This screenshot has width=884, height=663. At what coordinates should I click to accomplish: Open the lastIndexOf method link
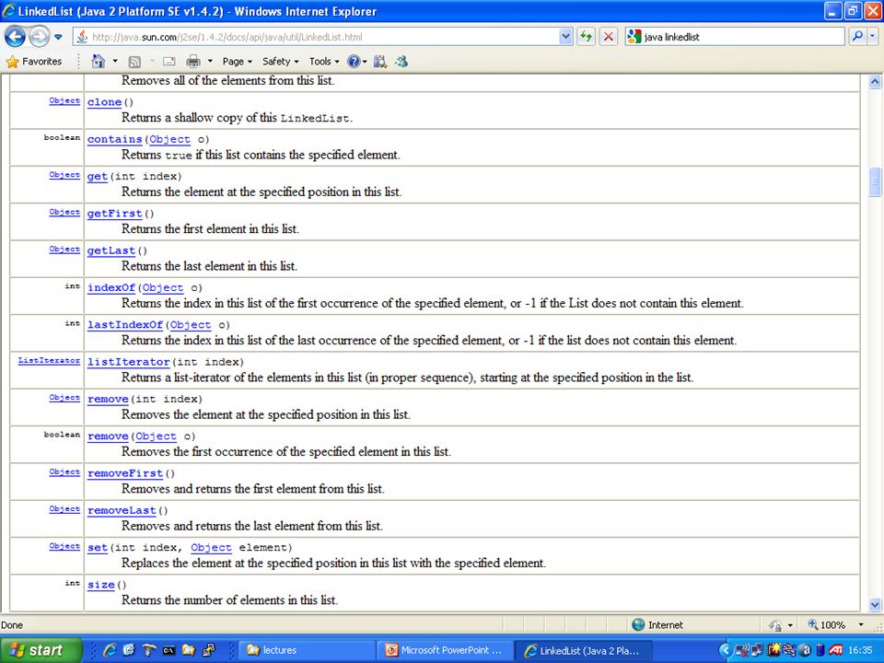click(x=124, y=325)
